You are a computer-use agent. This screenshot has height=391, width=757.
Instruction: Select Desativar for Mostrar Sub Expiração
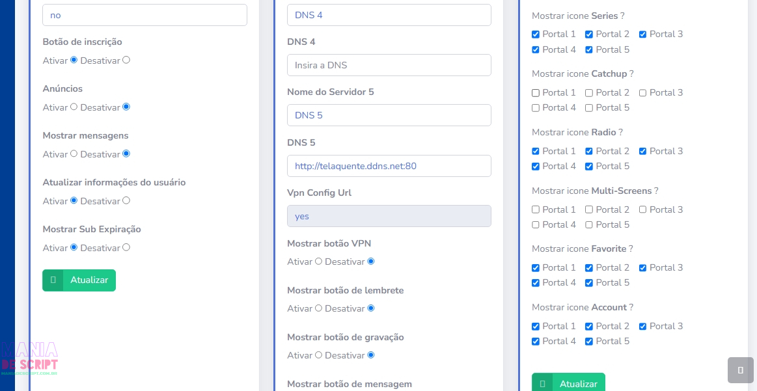(x=126, y=247)
